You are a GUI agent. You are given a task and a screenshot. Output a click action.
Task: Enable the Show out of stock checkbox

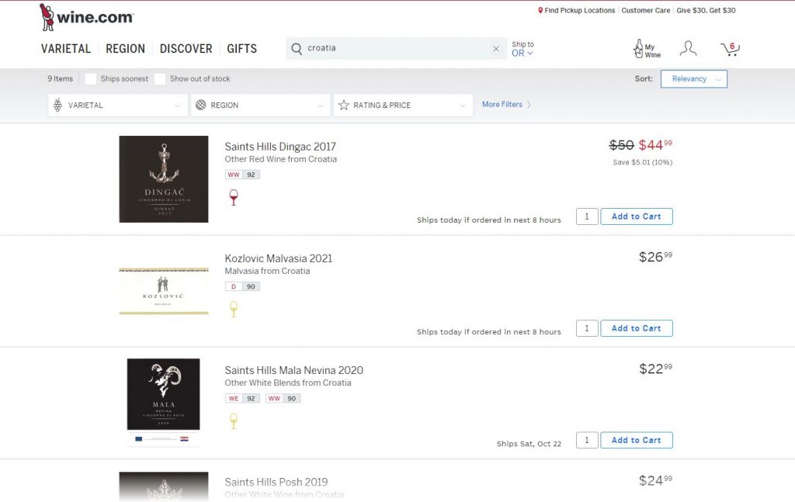pyautogui.click(x=160, y=79)
